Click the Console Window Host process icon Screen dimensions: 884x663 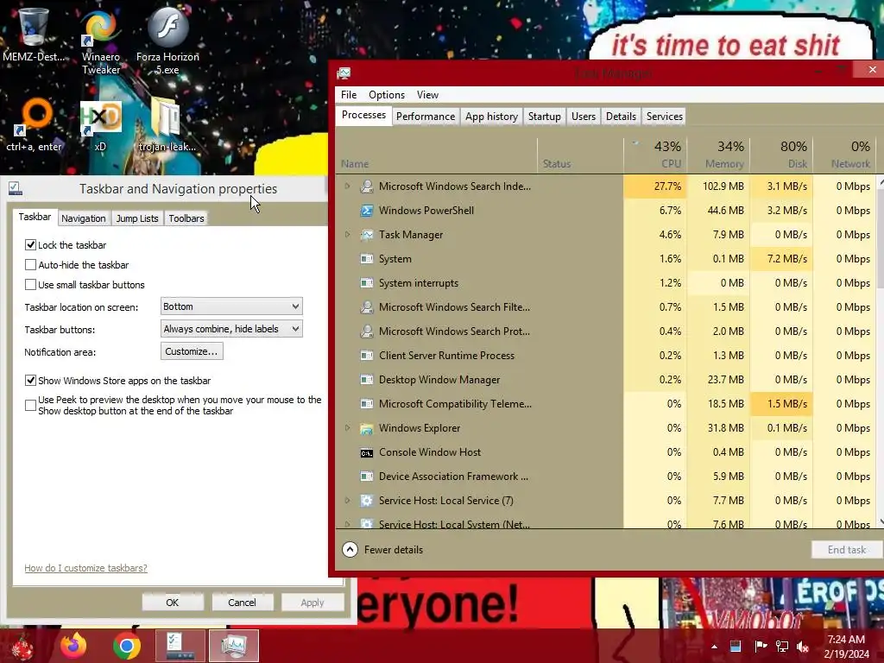366,452
